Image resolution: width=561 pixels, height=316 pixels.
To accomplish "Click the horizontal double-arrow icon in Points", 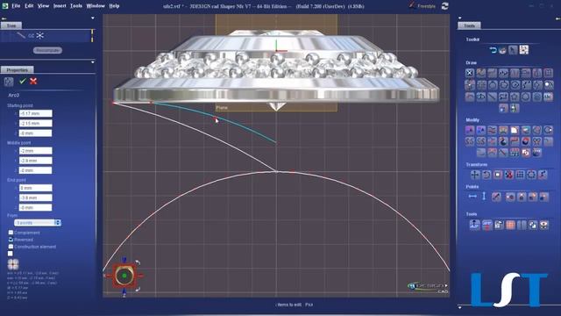I will click(472, 197).
